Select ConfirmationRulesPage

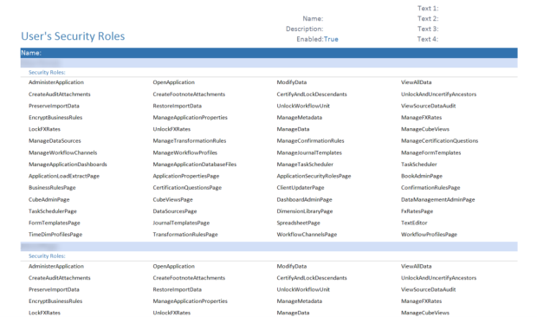[430, 188]
